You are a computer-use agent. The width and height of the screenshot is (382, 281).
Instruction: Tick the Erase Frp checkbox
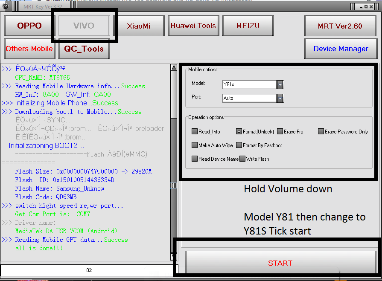point(280,132)
